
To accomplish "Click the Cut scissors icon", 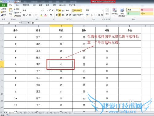I will [15, 9].
